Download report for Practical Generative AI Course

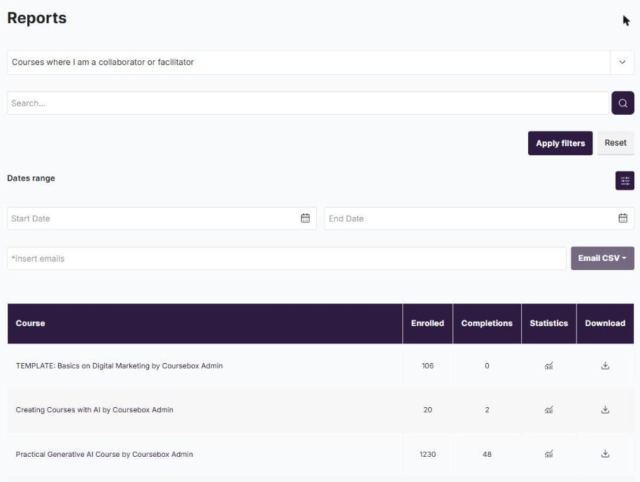tap(605, 454)
